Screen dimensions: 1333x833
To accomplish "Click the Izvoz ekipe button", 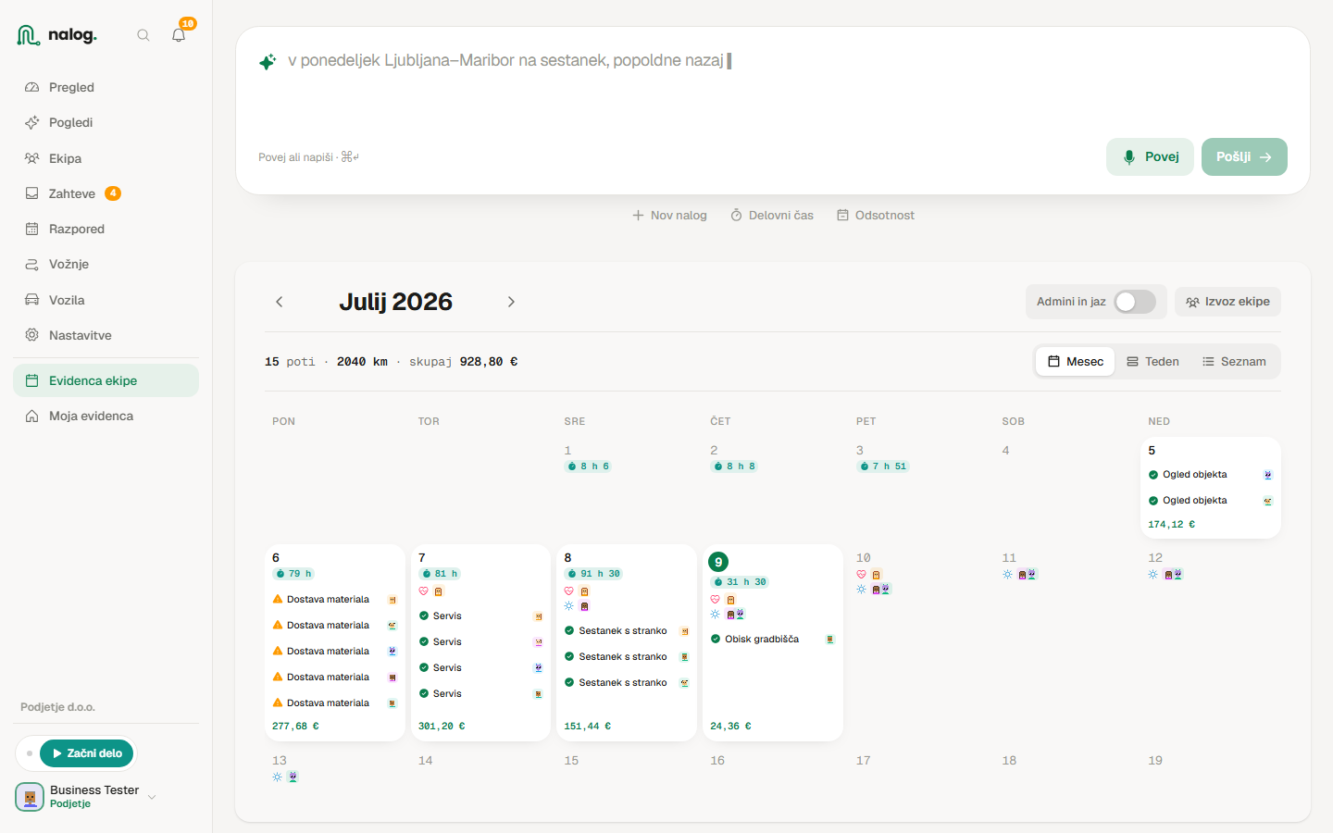I will 1227,302.
